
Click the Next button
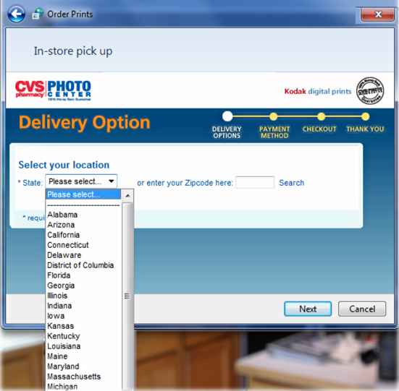point(308,309)
